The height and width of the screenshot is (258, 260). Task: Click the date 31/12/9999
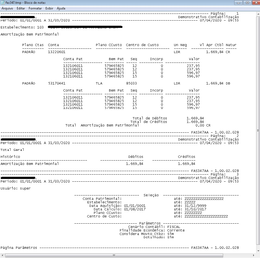tap(195, 206)
